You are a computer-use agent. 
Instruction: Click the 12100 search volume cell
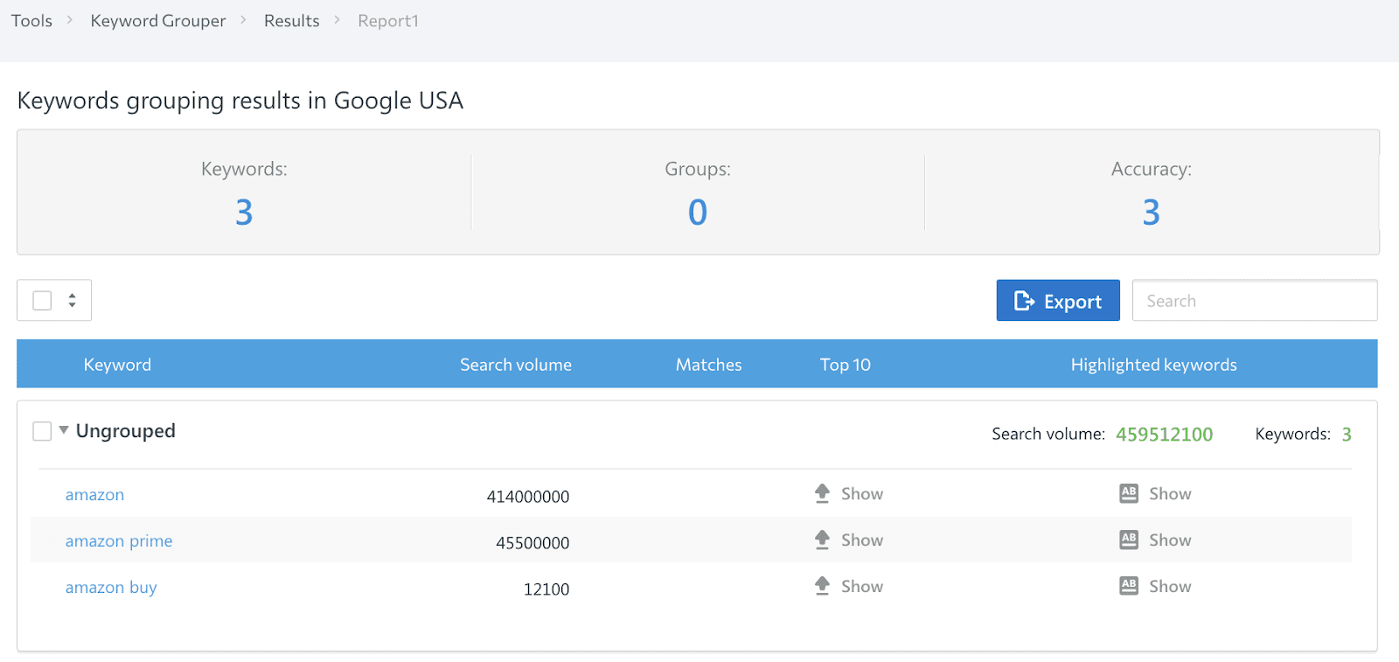(x=546, y=589)
